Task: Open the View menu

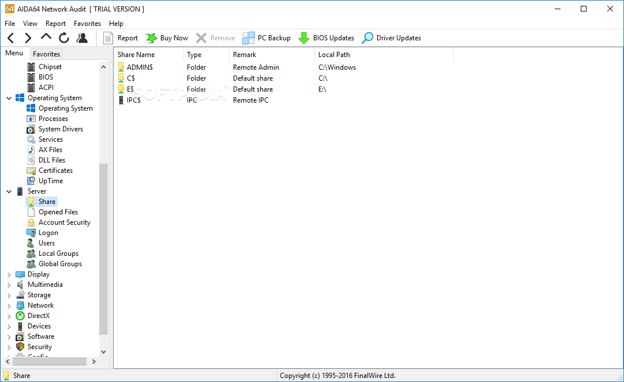Action: point(30,24)
